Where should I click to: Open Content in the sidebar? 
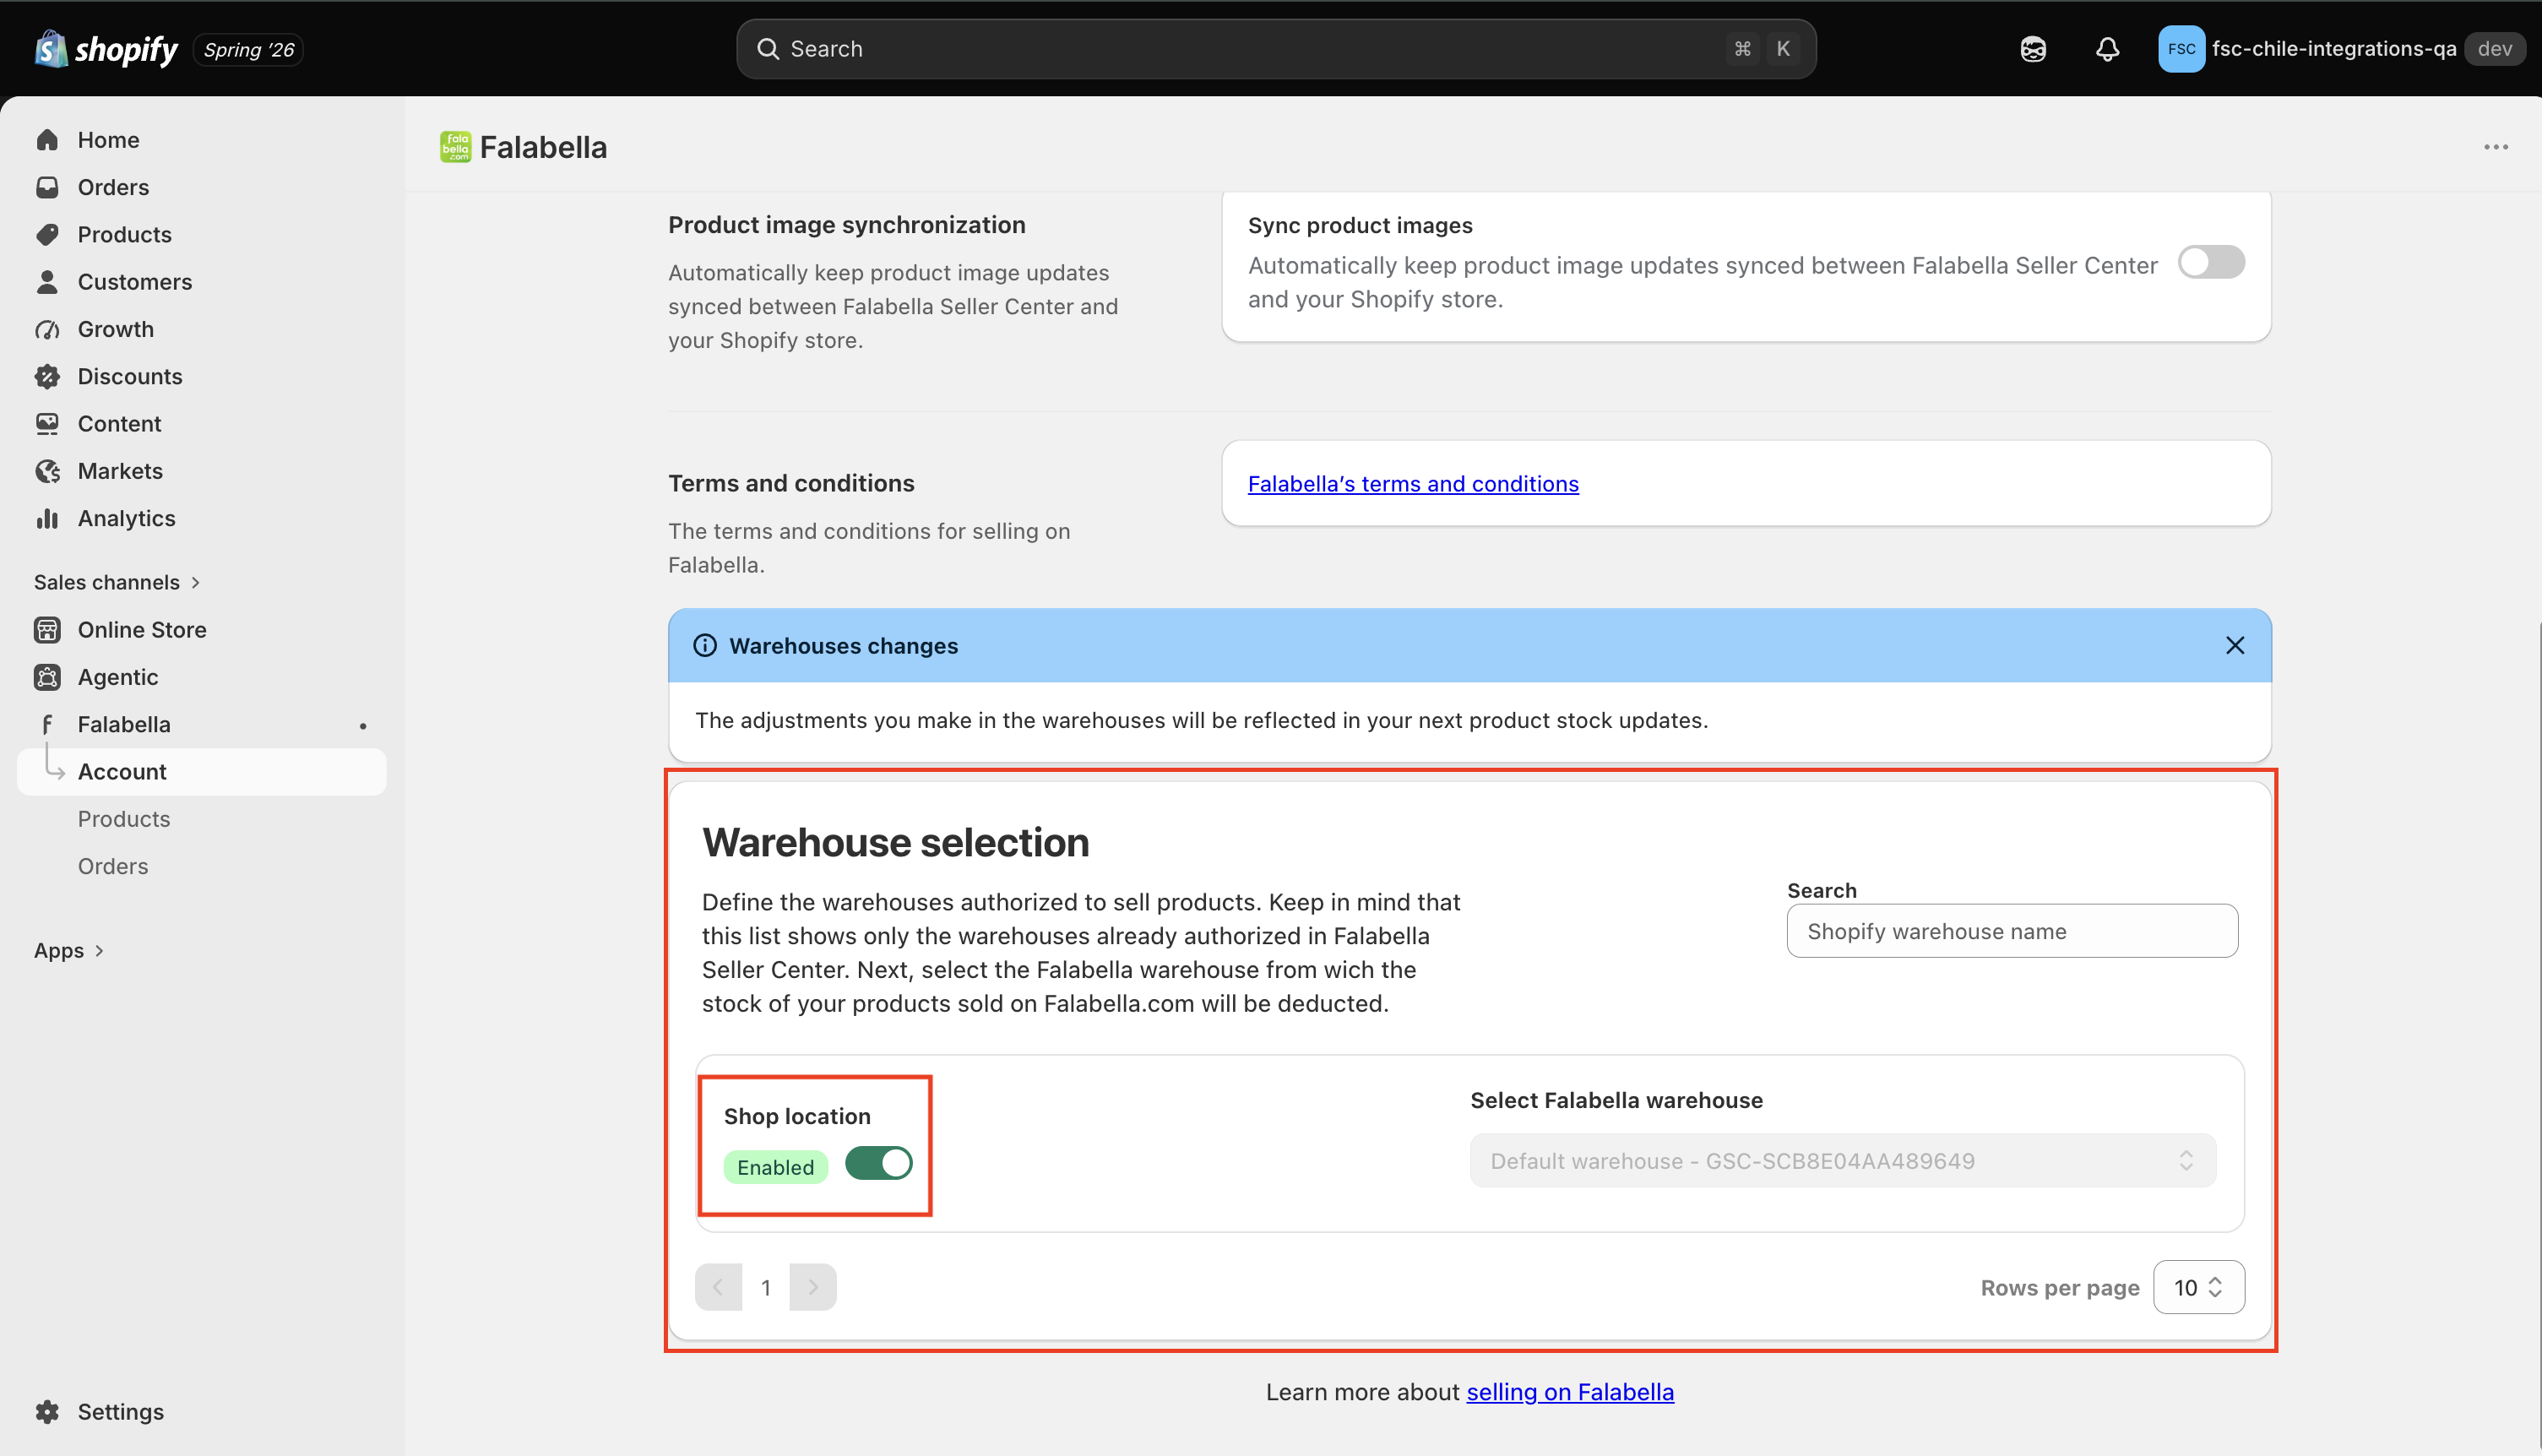(x=119, y=424)
